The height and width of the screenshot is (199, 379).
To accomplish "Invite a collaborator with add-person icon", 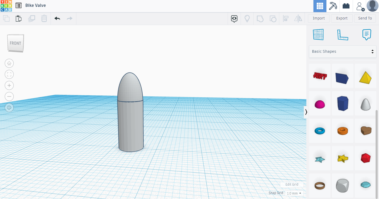I will point(360,6).
